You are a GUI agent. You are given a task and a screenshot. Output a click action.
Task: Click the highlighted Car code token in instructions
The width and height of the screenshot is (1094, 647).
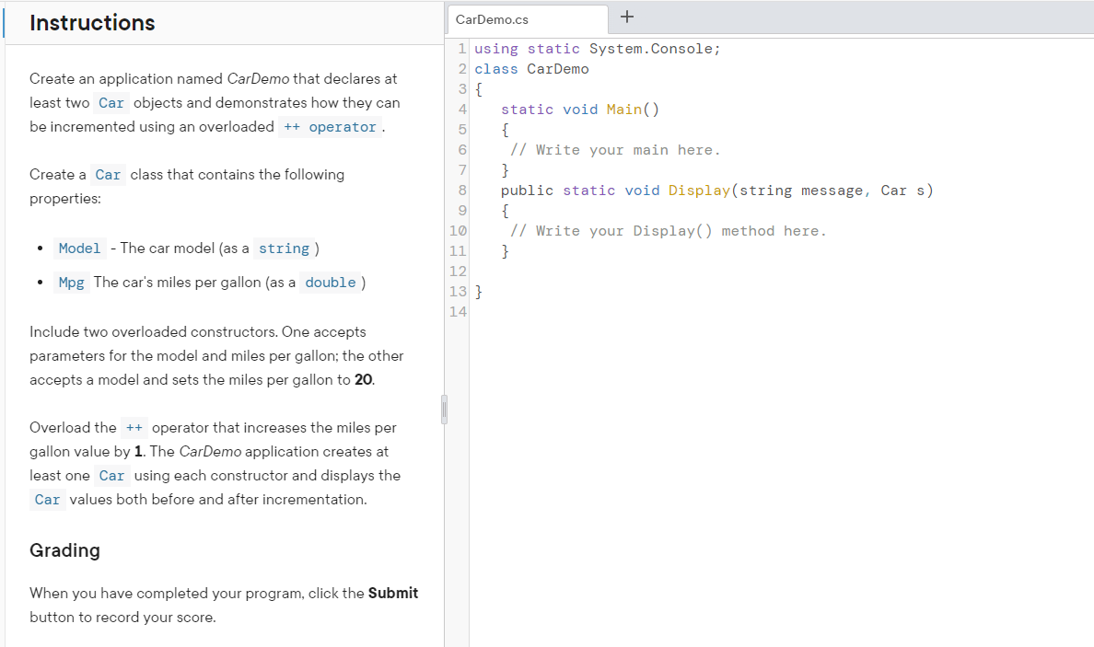111,102
